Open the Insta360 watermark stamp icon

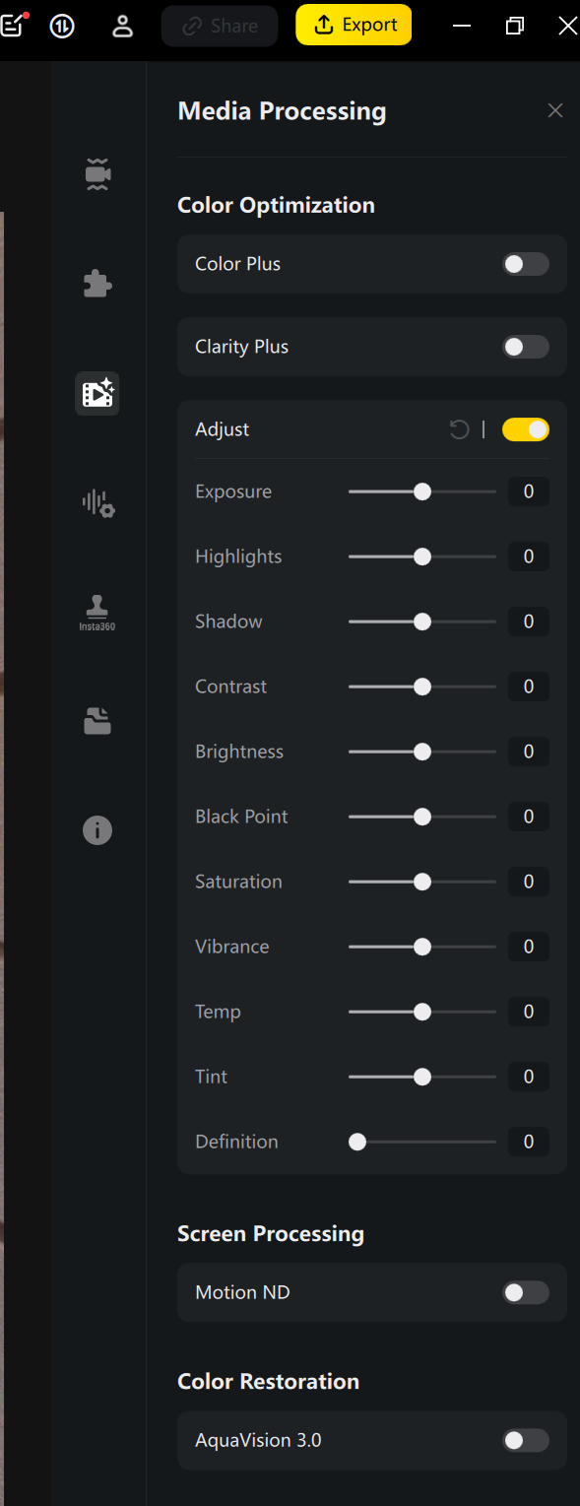97,613
